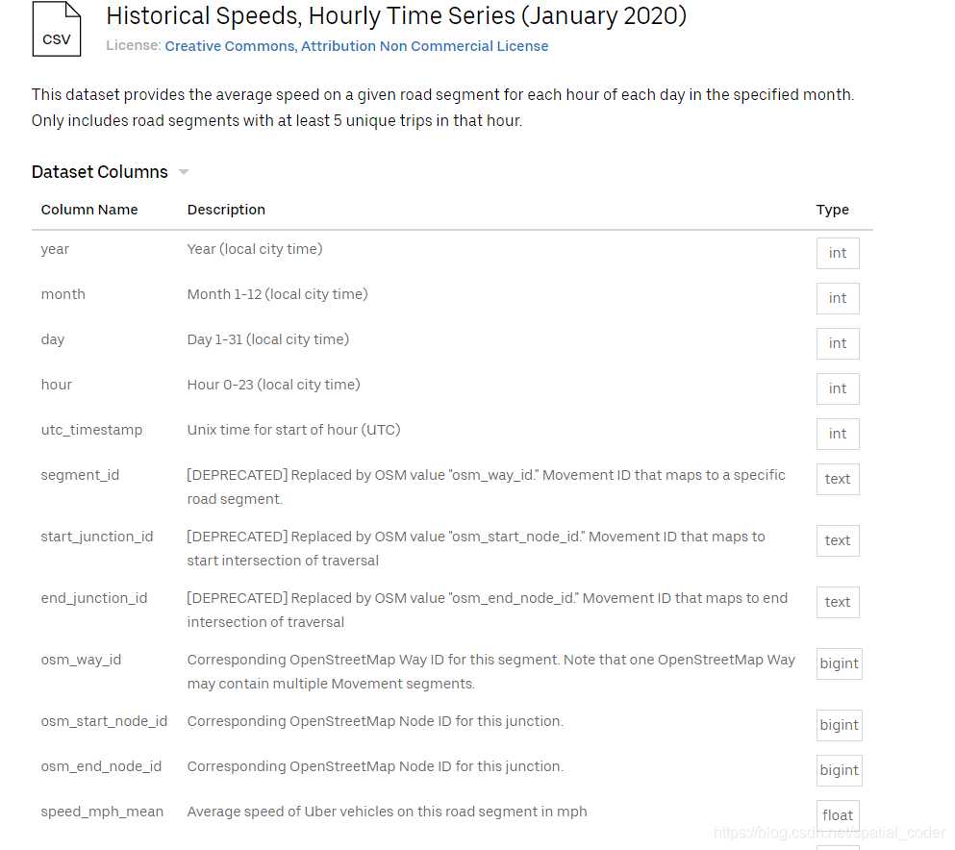The height and width of the screenshot is (850, 955).
Task: Click description 'Year (local city time)'
Action: tap(255, 249)
